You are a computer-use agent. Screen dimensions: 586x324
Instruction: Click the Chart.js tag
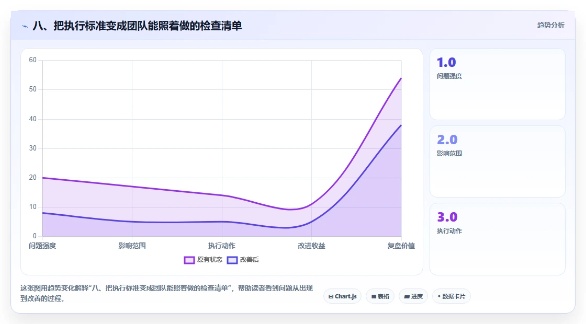(x=342, y=296)
